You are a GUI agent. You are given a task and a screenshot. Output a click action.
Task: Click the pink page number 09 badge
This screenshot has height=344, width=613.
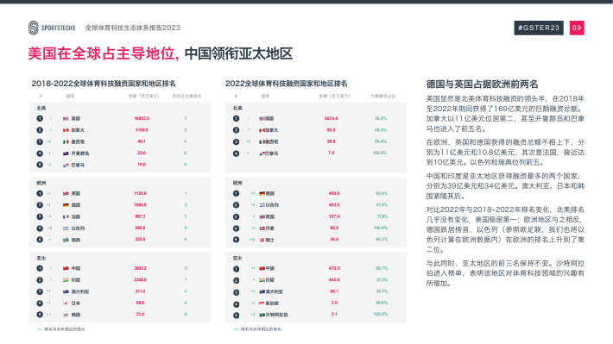[x=577, y=28]
